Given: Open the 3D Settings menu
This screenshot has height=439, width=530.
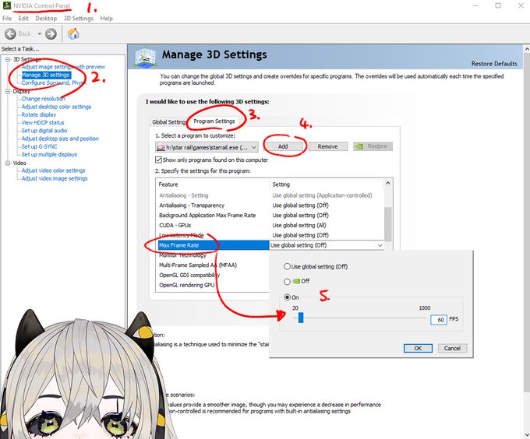Looking at the screenshot, I should (x=79, y=18).
